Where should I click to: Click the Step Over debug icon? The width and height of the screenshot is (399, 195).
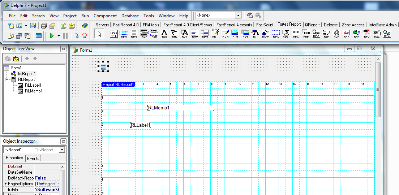pyautogui.click(x=85, y=36)
